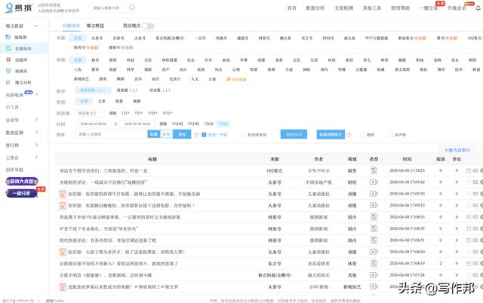483x303 pixels.
Task: Click the red help icon beside 搜索 button
Action: [x=196, y=134]
